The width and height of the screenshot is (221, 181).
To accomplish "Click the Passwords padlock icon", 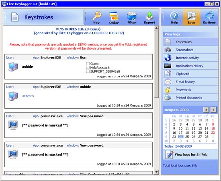I will 168,89.
